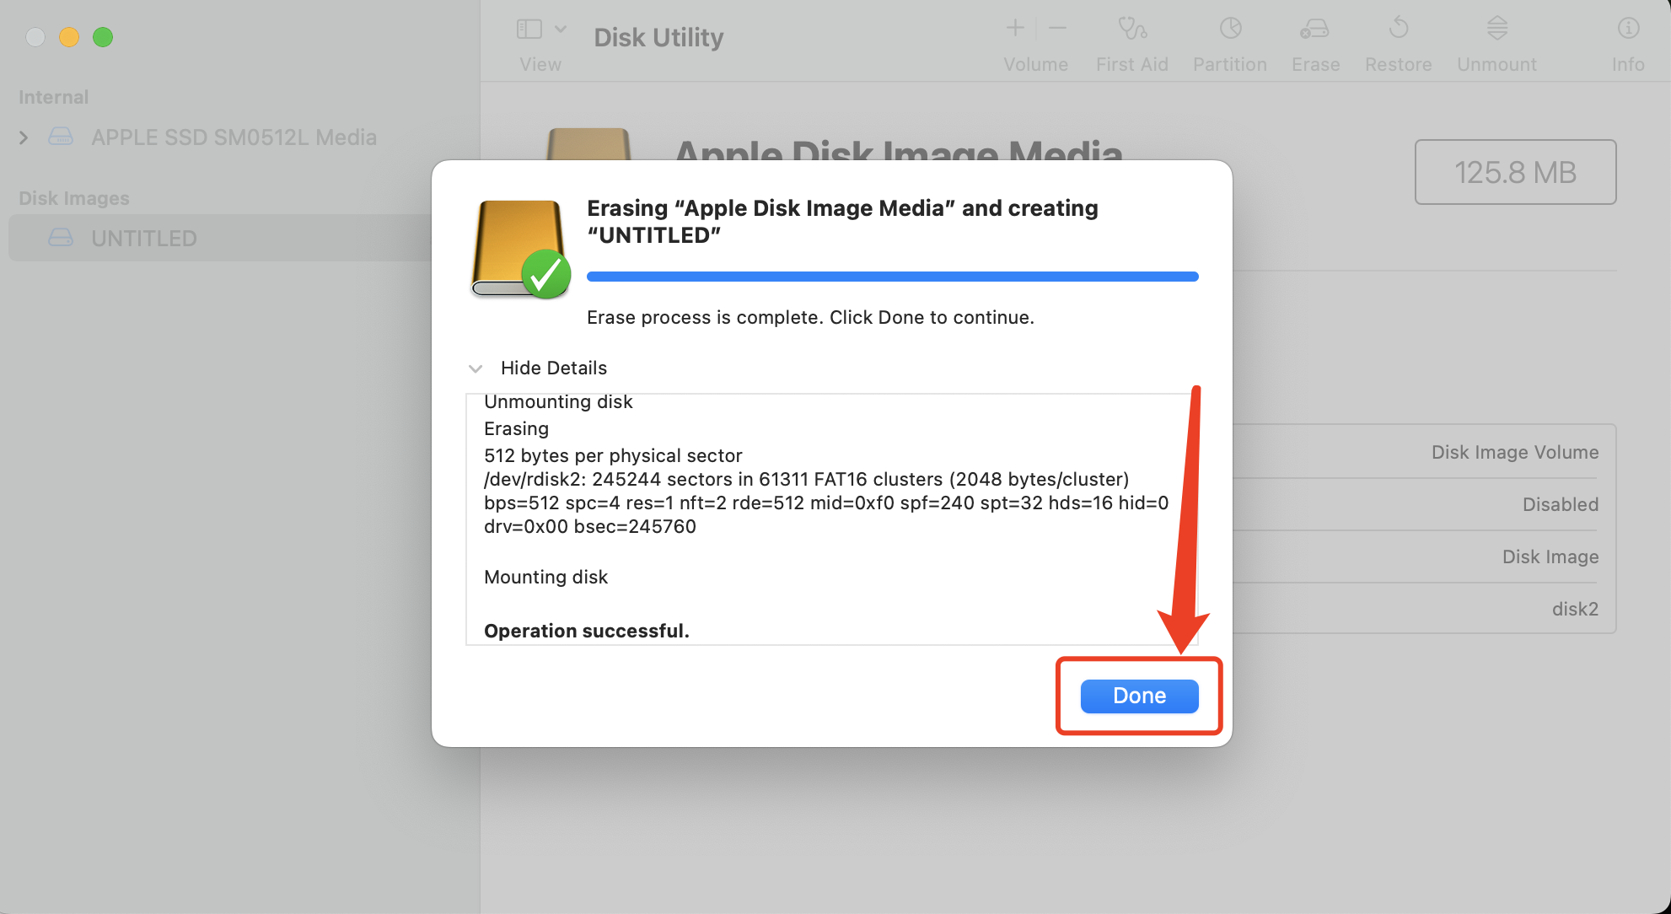Click the Erase disk icon

point(1315,29)
